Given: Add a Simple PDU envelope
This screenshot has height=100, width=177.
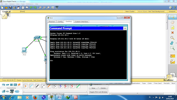Looking at the screenshot, I should (173, 56).
